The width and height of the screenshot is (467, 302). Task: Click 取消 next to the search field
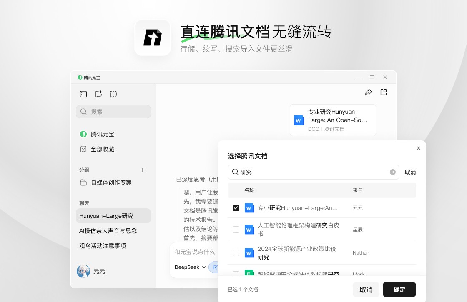(410, 172)
